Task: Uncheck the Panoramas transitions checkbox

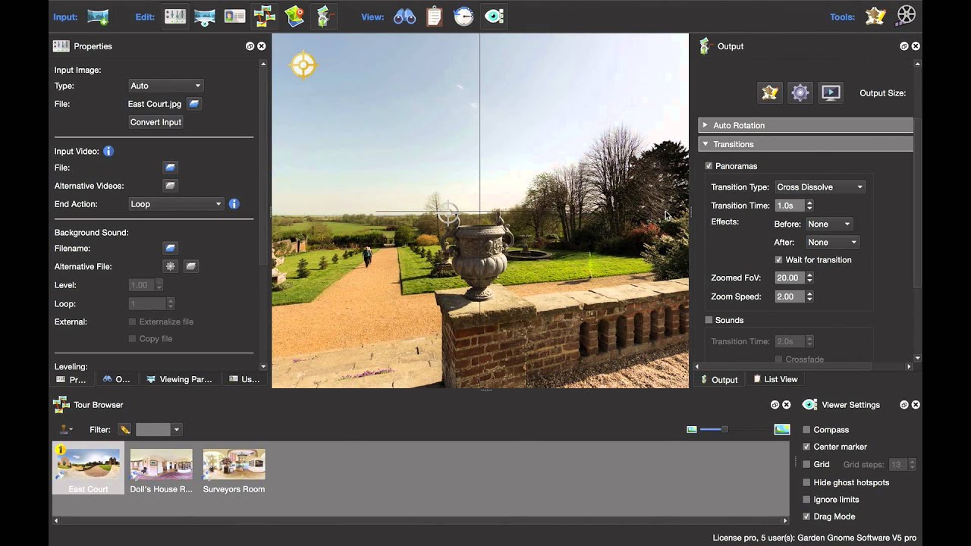Action: click(709, 166)
